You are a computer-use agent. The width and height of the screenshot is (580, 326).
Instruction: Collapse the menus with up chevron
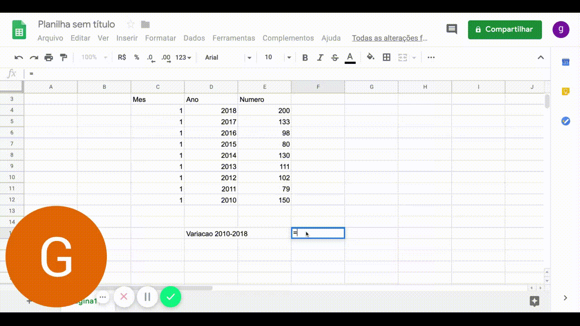click(541, 58)
